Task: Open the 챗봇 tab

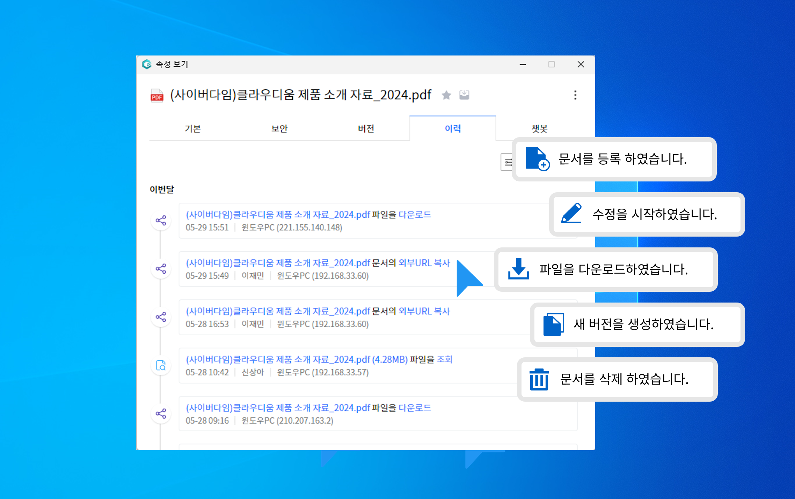Action: pos(539,129)
